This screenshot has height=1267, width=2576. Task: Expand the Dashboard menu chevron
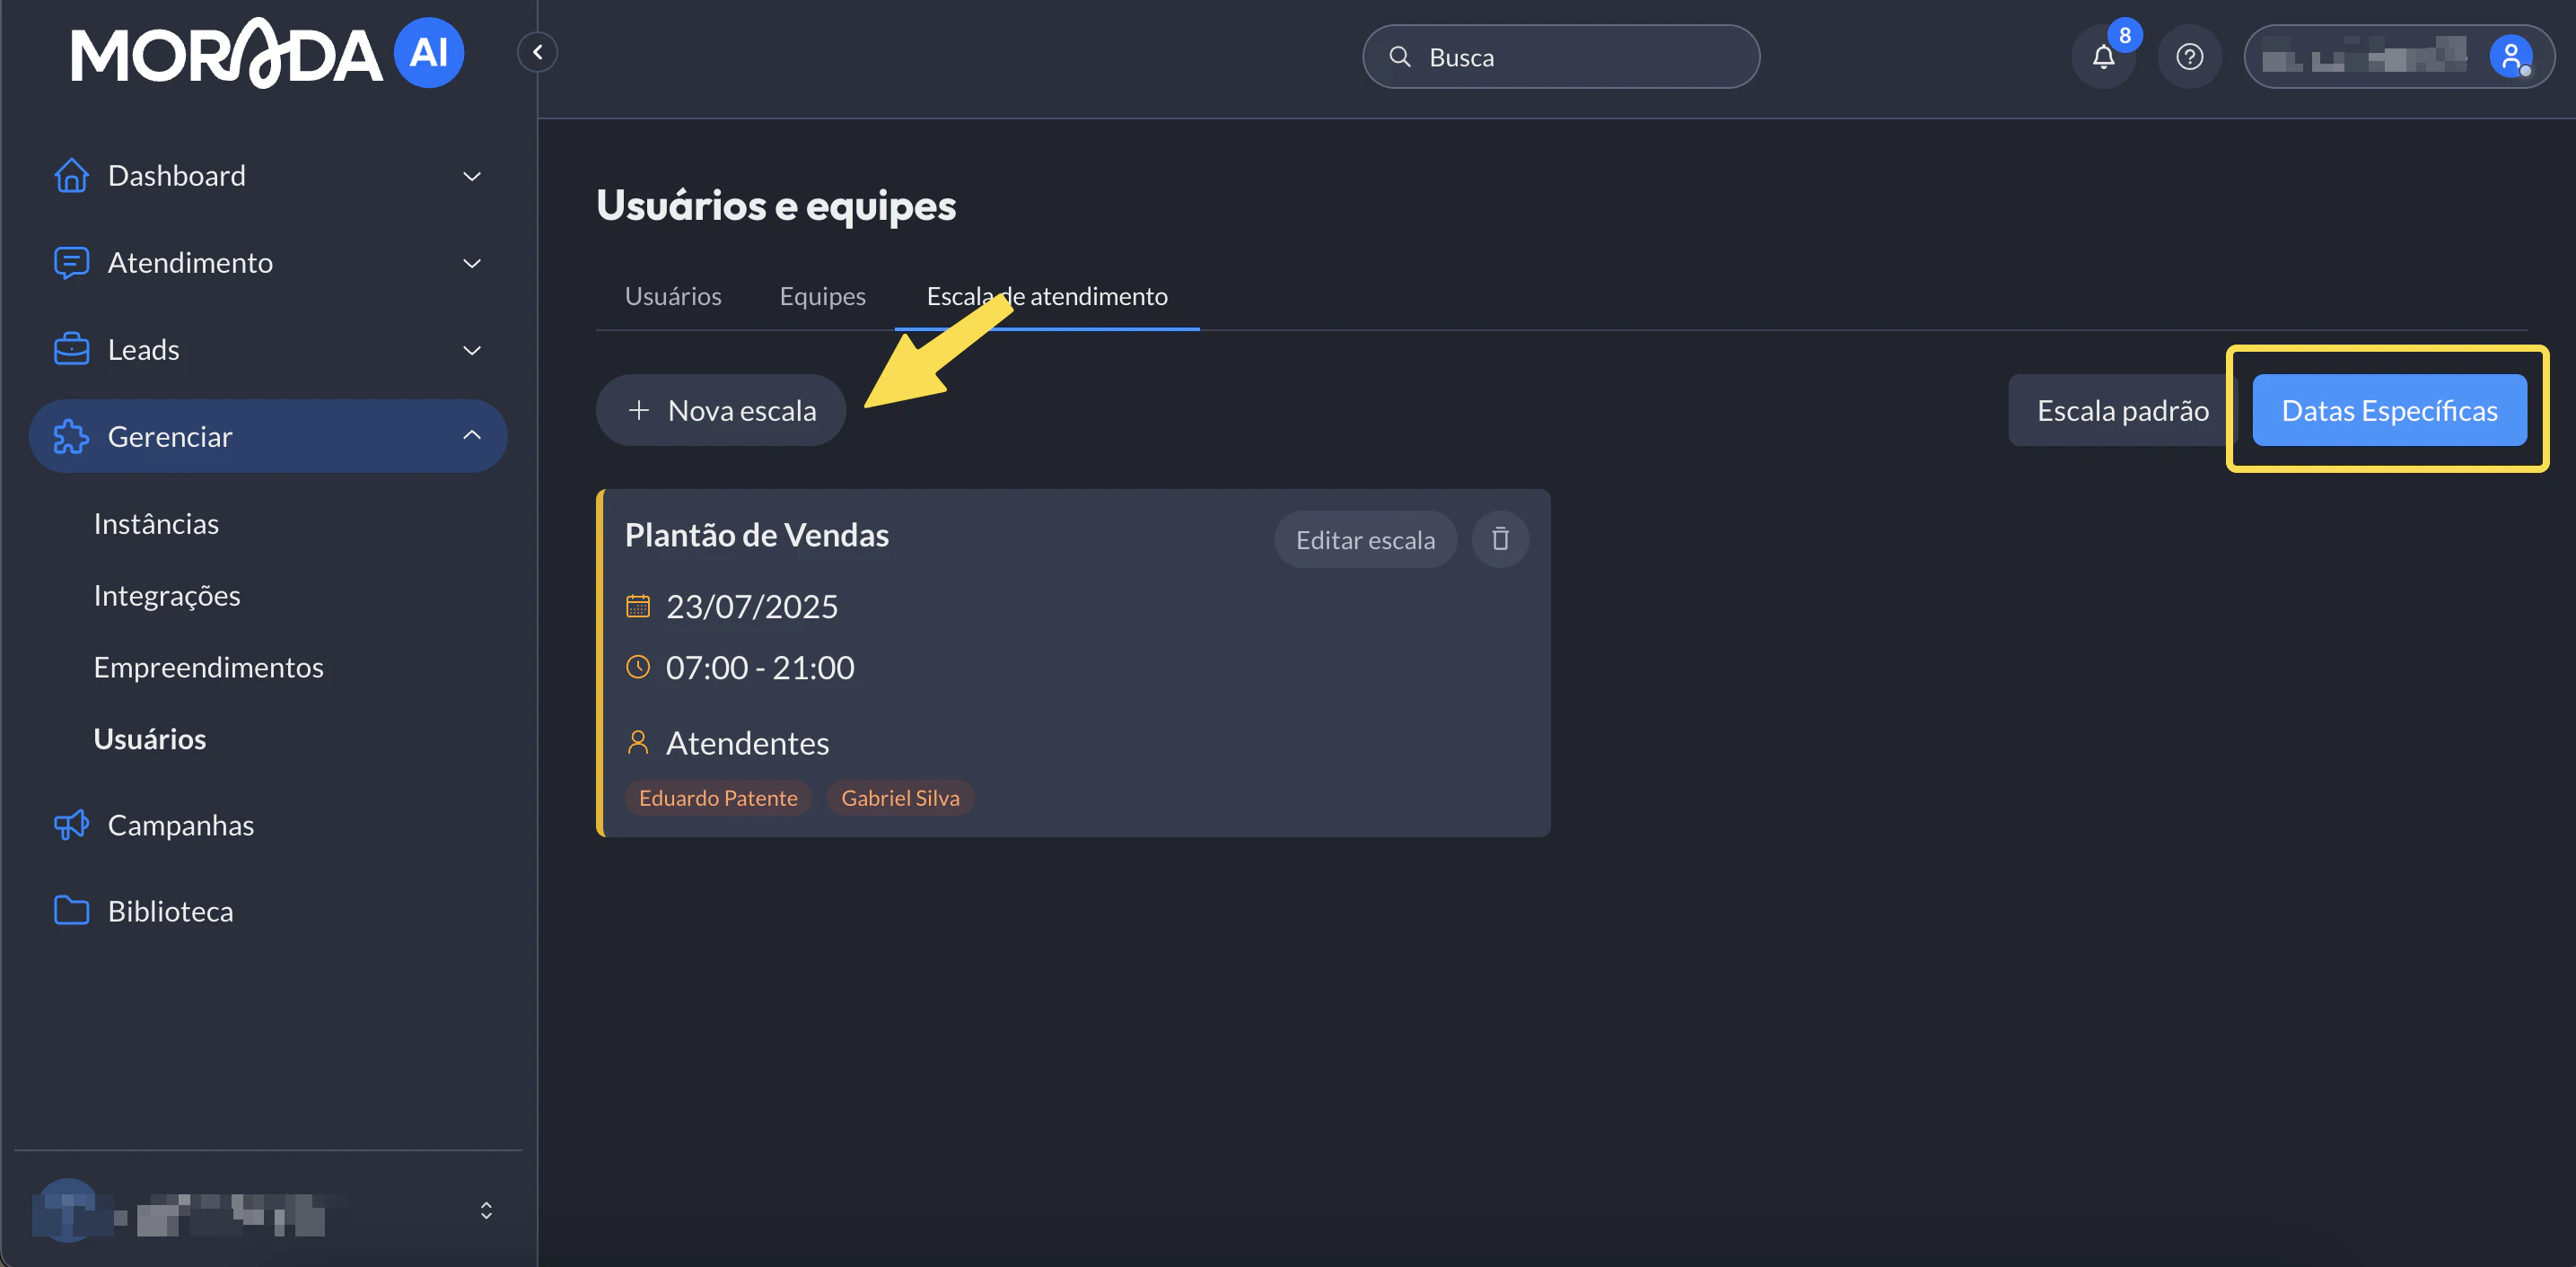(x=472, y=175)
